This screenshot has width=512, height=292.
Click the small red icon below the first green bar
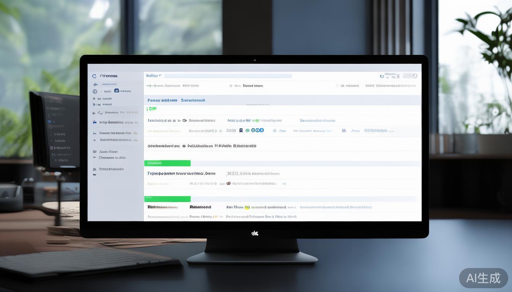click(229, 183)
